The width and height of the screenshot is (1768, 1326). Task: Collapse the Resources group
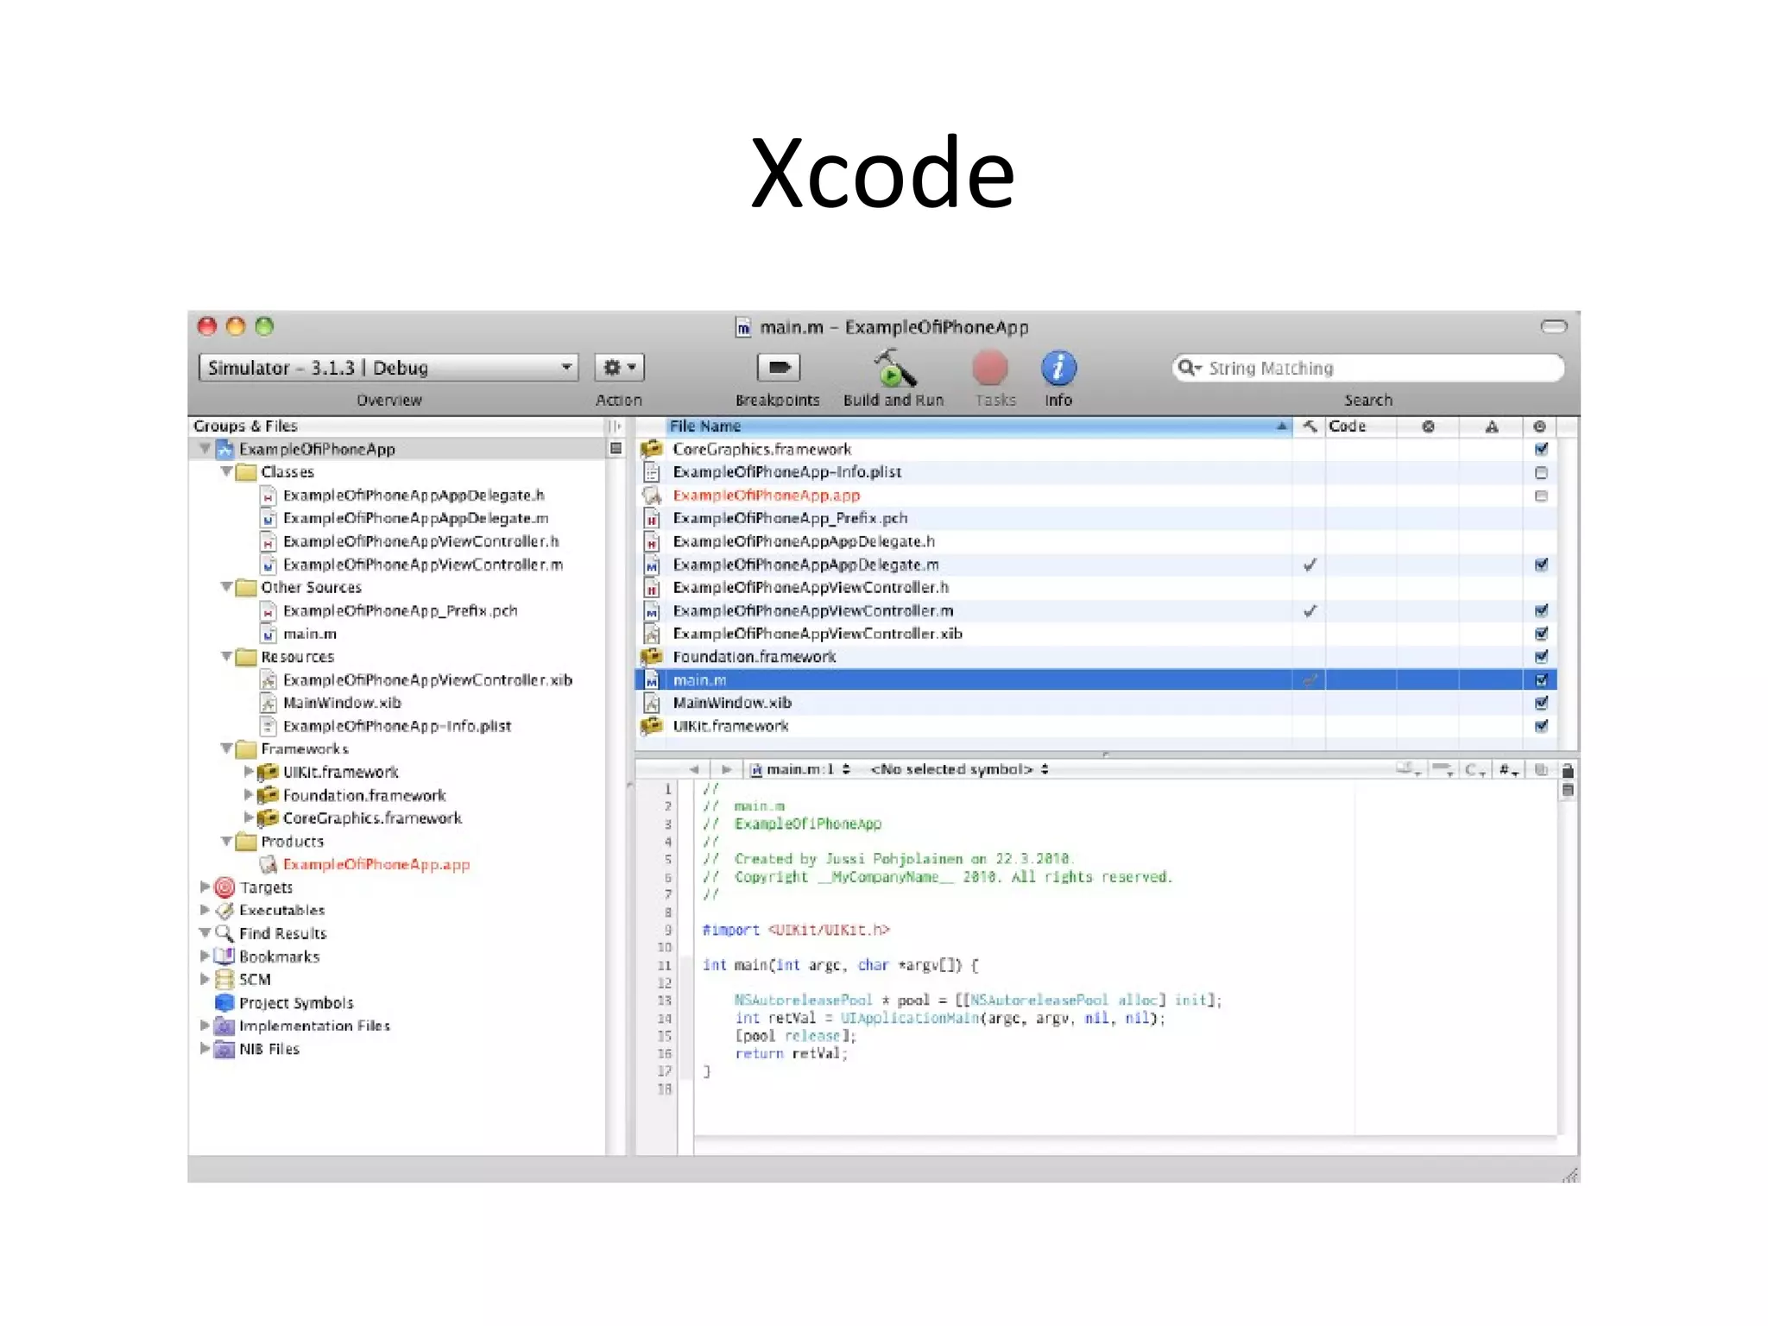[226, 657]
